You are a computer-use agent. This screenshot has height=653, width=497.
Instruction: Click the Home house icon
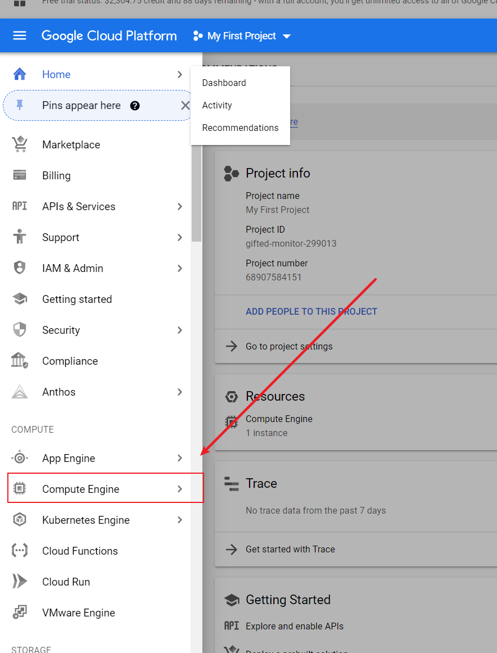20,74
